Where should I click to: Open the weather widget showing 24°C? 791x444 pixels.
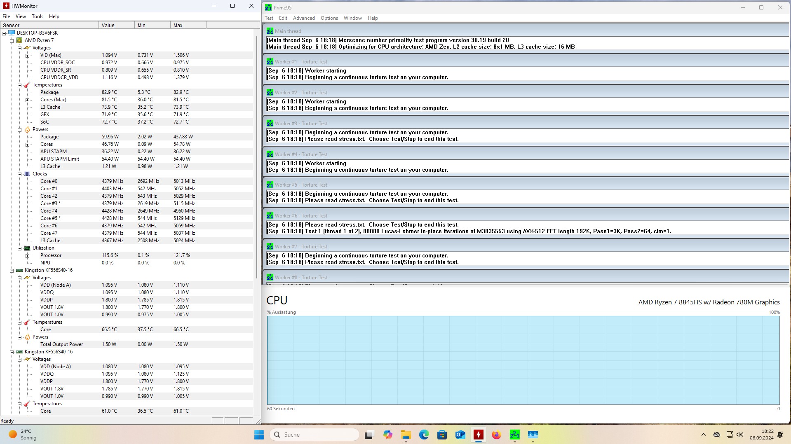tap(23, 435)
